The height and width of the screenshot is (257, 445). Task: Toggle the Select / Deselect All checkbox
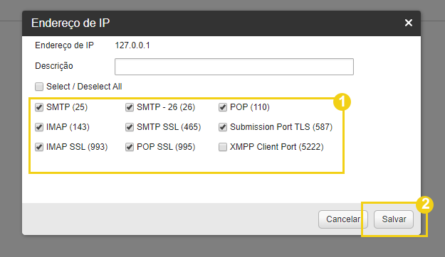pos(39,87)
